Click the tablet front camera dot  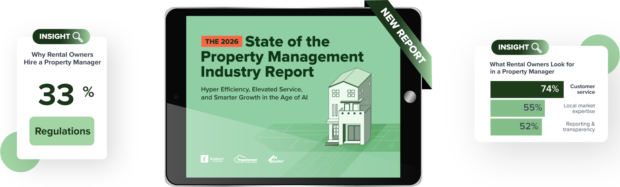click(176, 97)
